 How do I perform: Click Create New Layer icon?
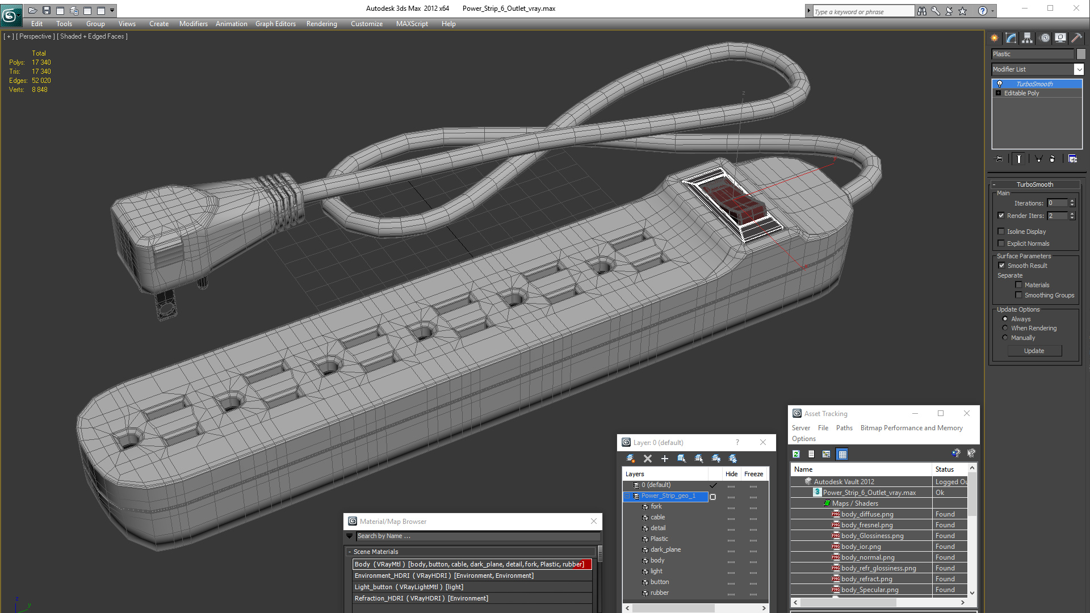(631, 459)
